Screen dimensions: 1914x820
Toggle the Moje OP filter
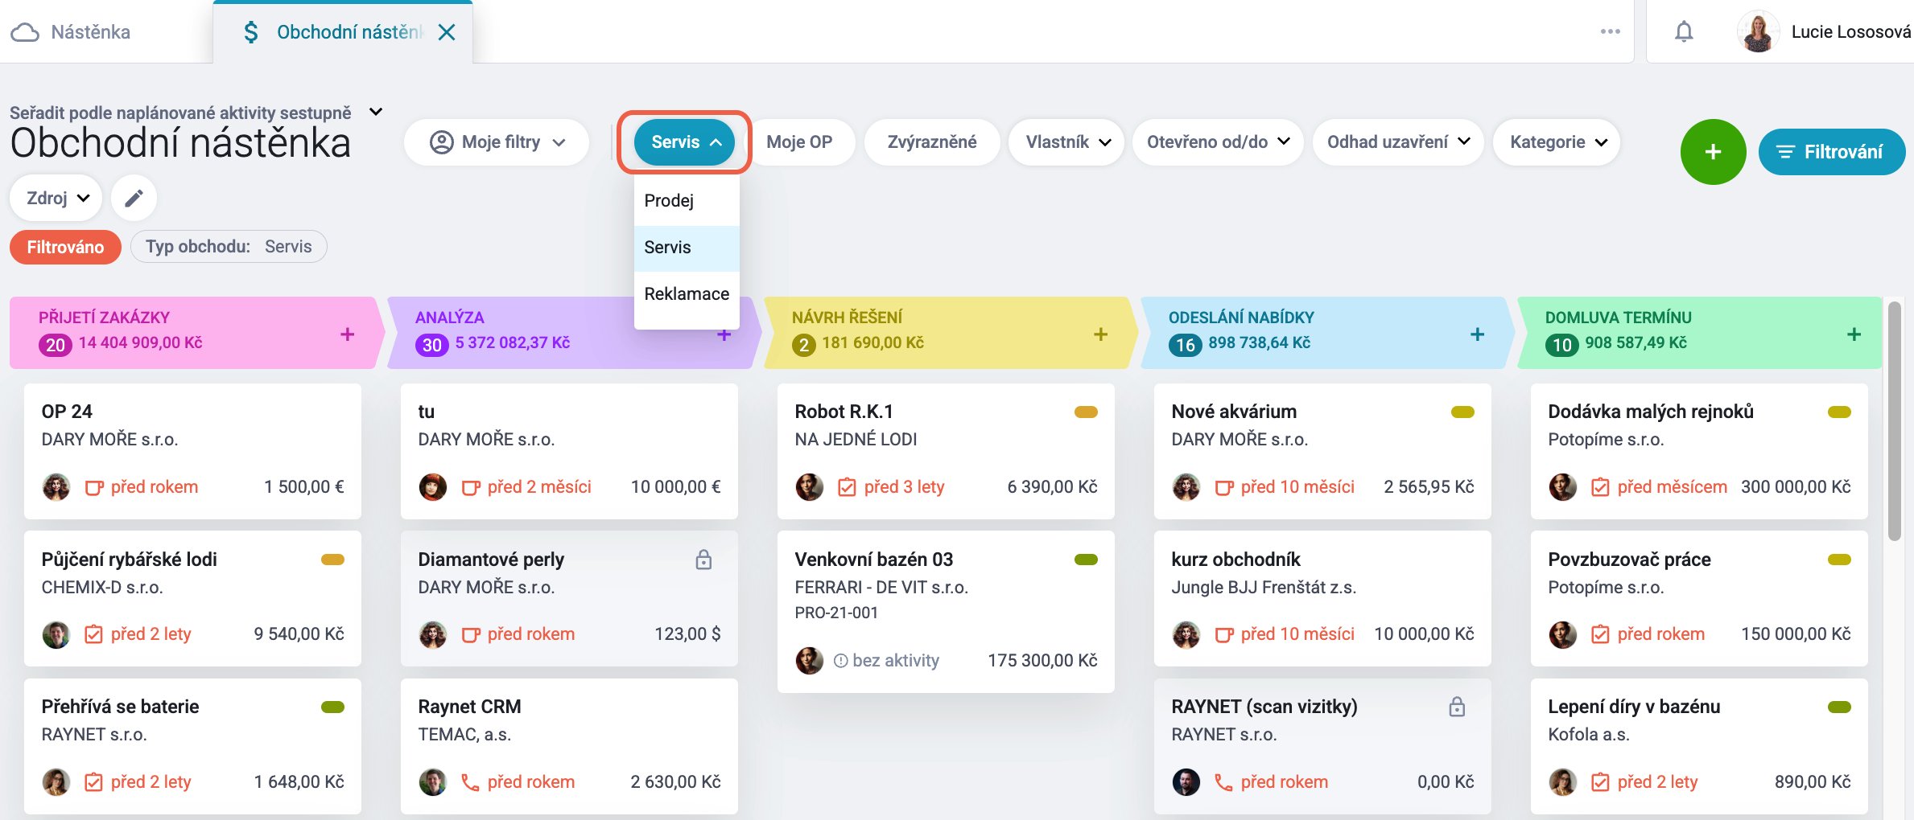[799, 142]
